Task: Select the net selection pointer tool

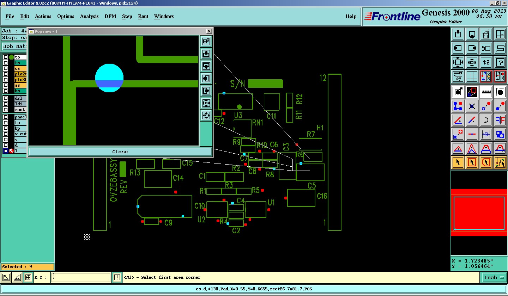Action: pyautogui.click(x=500, y=162)
